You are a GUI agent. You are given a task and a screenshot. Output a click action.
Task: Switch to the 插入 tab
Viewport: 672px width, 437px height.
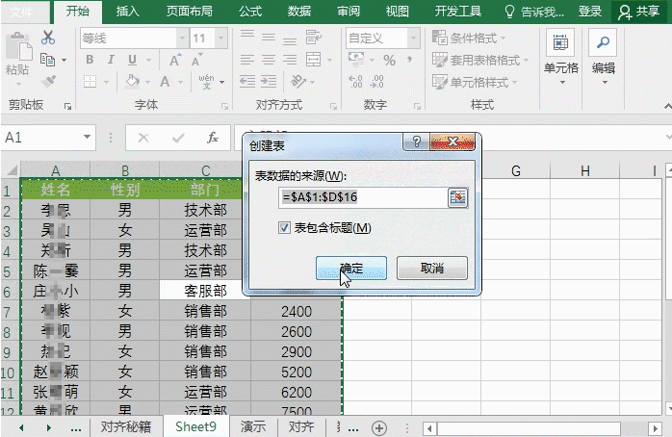click(128, 12)
